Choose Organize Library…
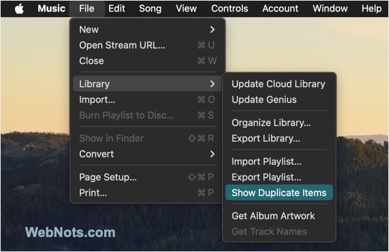This screenshot has height=252, width=389. click(x=279, y=123)
